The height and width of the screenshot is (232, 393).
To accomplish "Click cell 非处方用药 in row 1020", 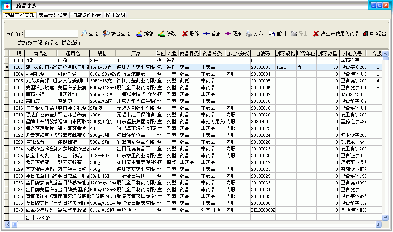I will [213, 121].
